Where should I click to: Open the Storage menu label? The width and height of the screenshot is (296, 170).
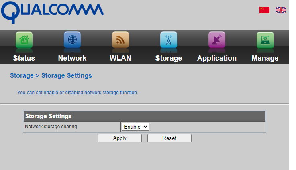coord(169,58)
